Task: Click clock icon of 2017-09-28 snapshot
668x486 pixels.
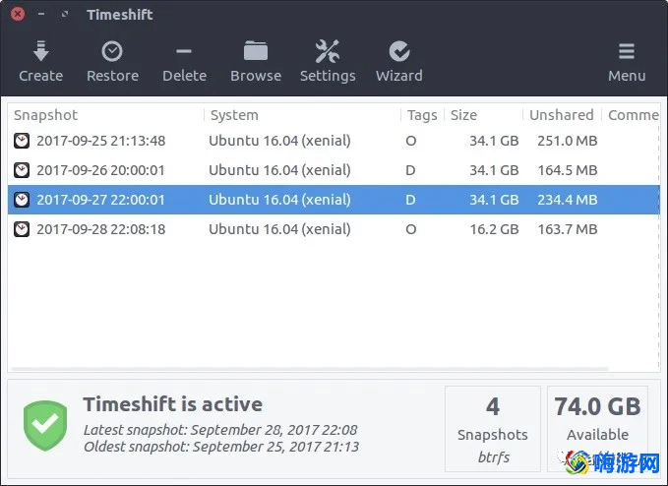Action: (22, 229)
